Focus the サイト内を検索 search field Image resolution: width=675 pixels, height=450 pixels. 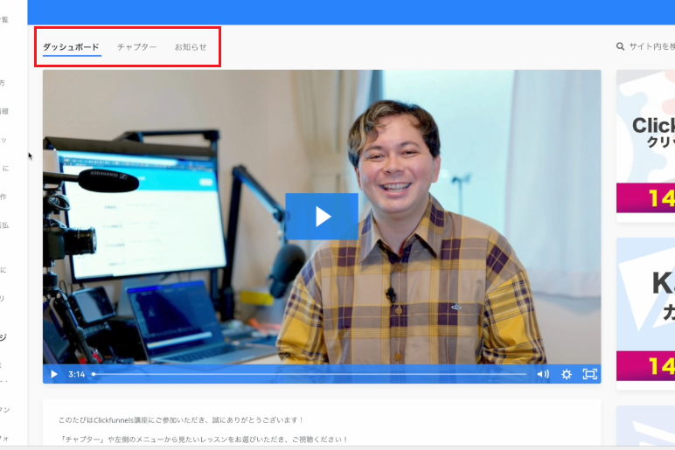click(x=651, y=46)
